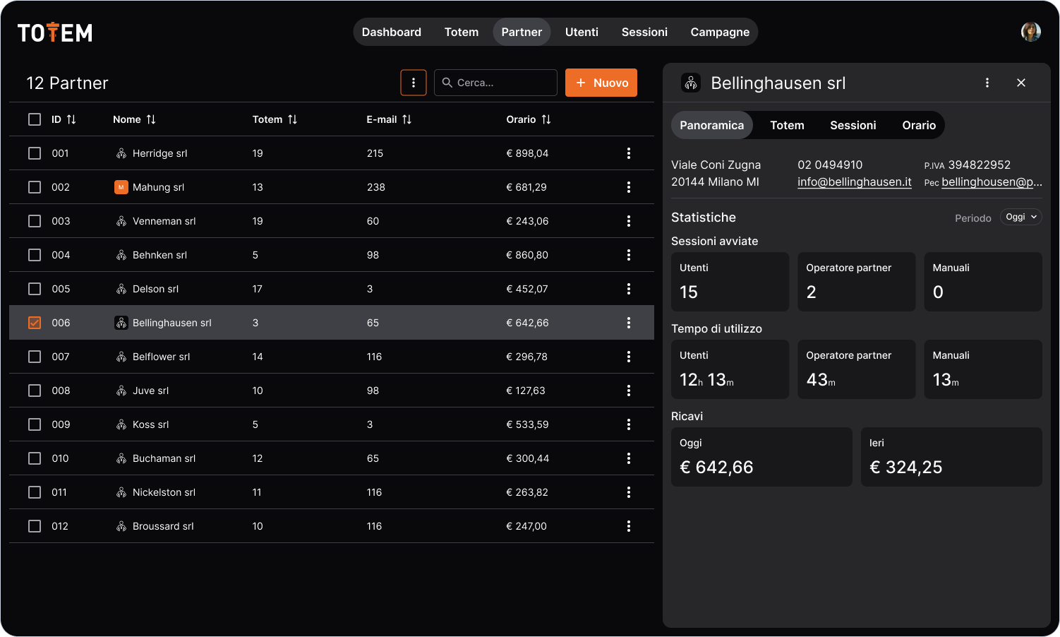Open row actions for Broussard srl
This screenshot has height=637, width=1060.
(x=629, y=526)
